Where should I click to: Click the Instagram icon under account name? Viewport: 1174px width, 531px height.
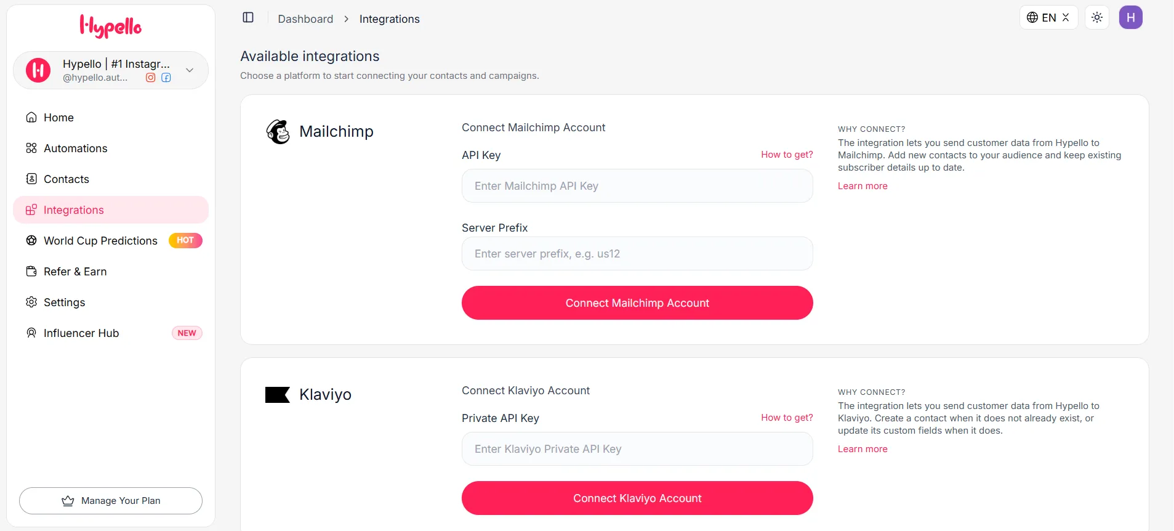coord(150,78)
